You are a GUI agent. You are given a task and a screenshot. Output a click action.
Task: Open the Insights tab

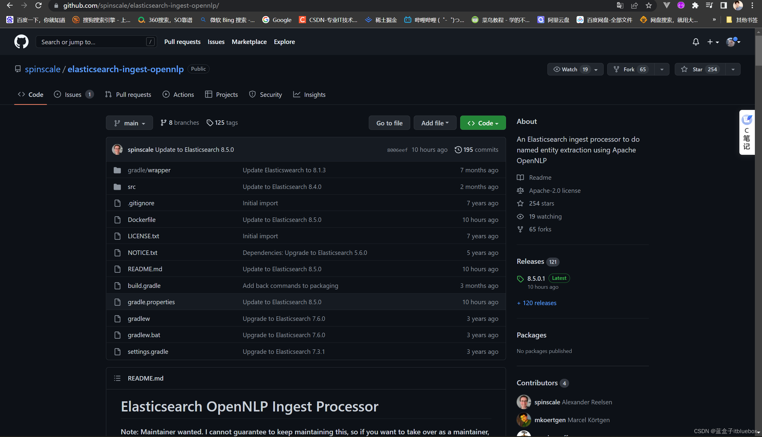(x=310, y=94)
